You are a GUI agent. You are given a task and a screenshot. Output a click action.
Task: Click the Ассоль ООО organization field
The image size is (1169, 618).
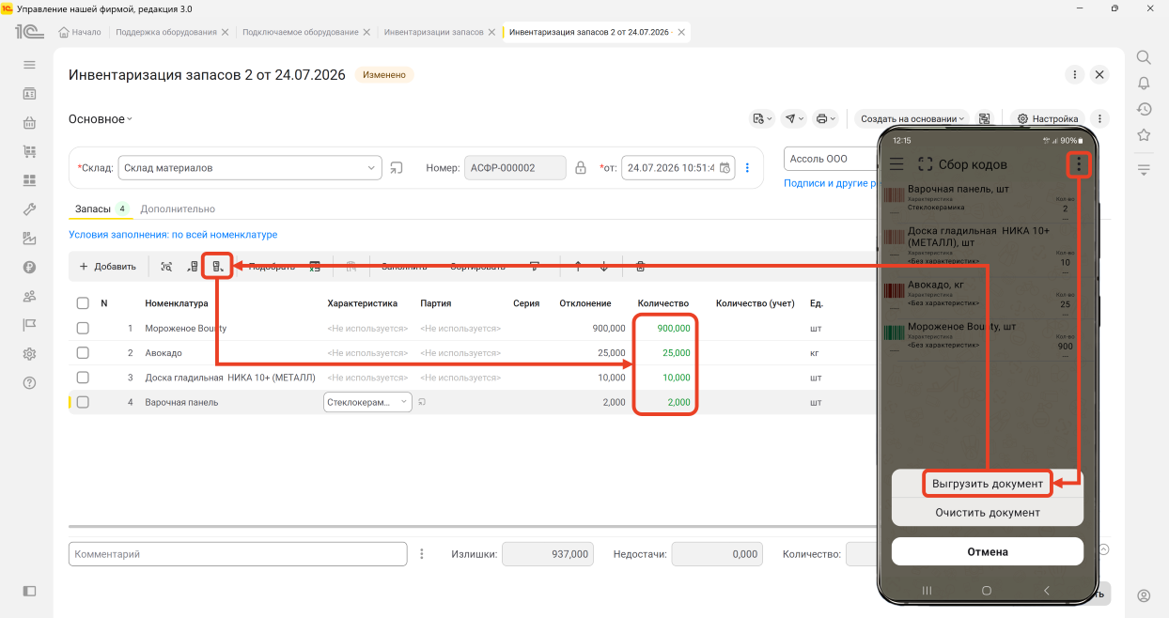pyautogui.click(x=831, y=159)
